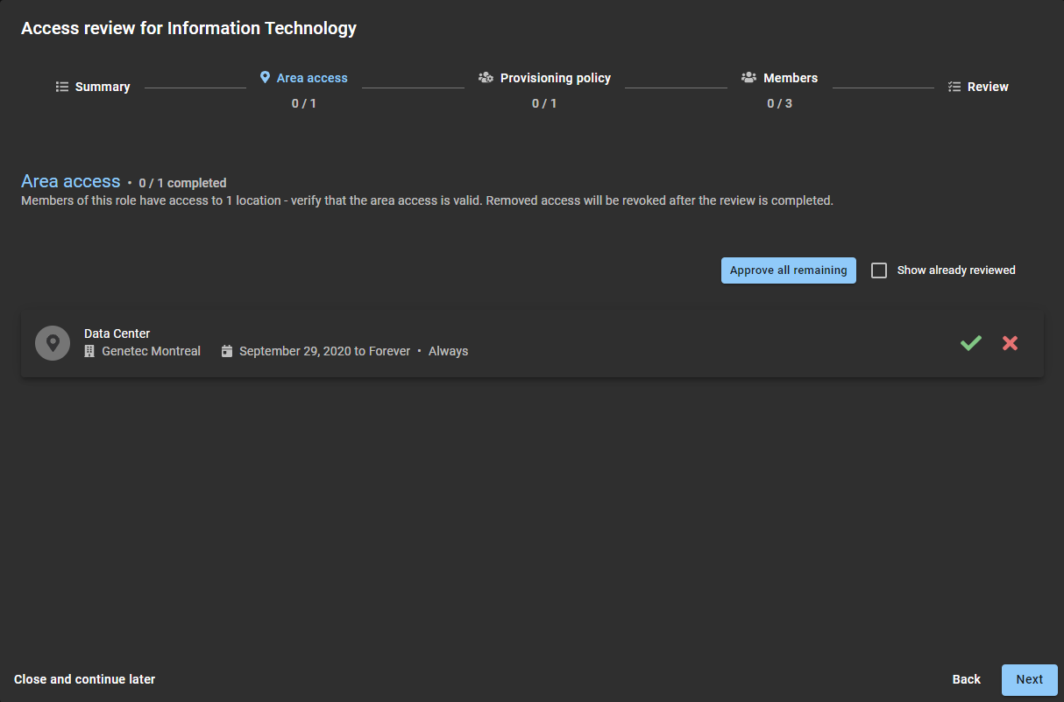Go to the Summary step

click(102, 87)
